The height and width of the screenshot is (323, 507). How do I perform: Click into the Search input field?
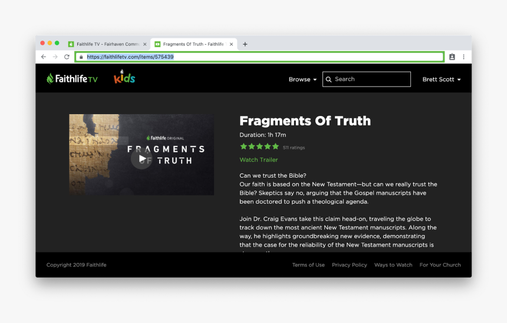[367, 79]
